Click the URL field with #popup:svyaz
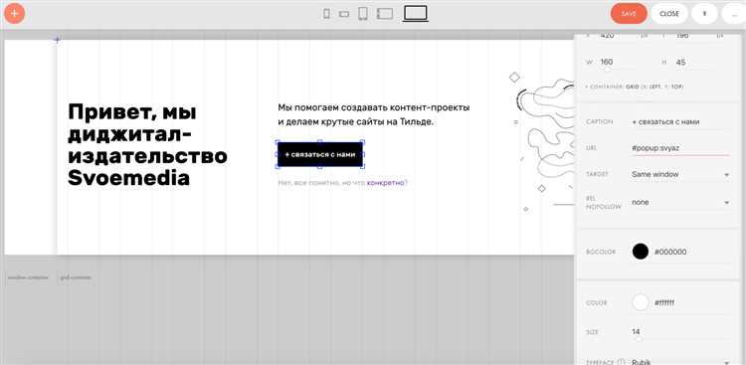 coord(680,148)
